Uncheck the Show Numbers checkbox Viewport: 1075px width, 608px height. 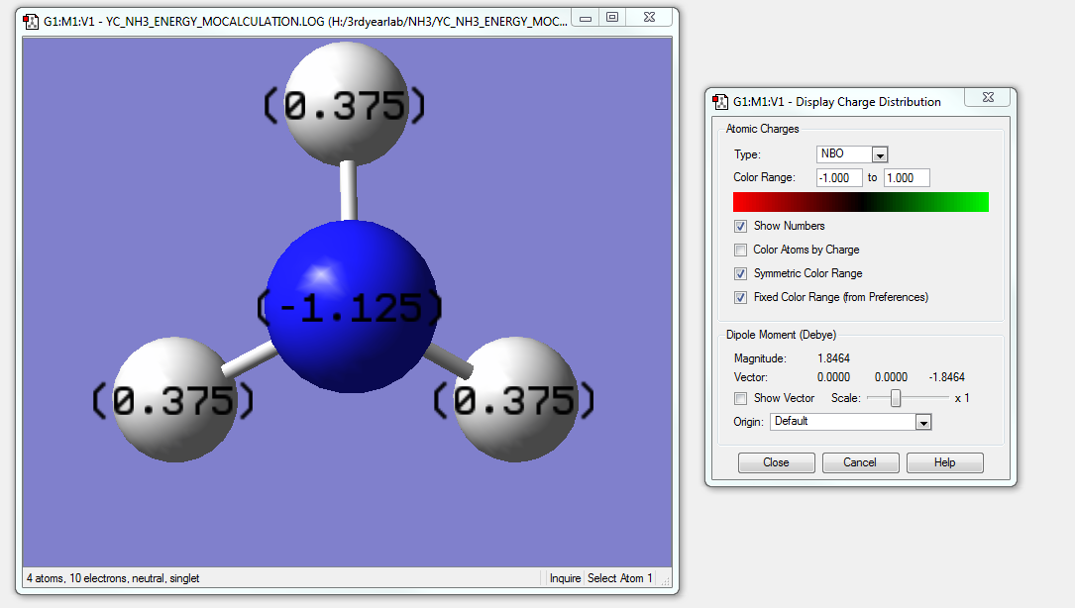click(740, 226)
